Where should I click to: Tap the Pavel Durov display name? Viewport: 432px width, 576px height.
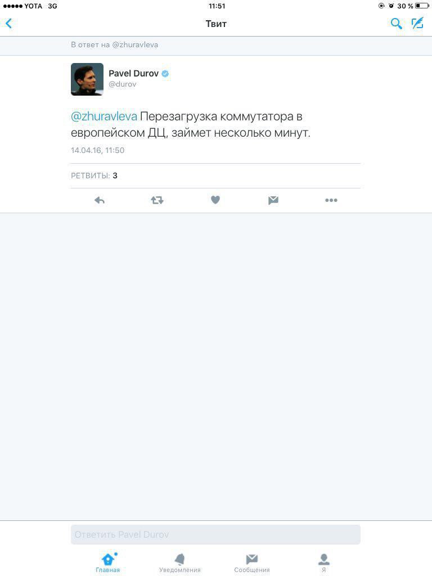[134, 74]
